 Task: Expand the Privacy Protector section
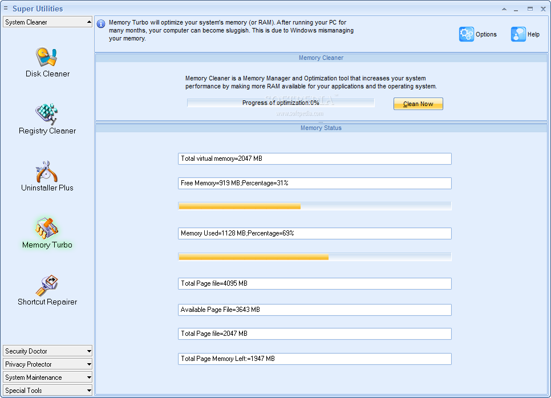[x=47, y=364]
